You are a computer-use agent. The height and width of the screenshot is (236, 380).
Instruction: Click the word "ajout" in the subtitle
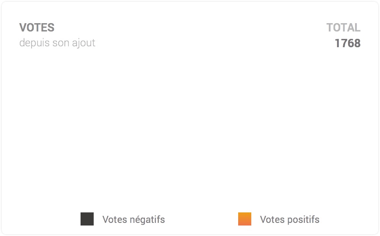point(84,43)
